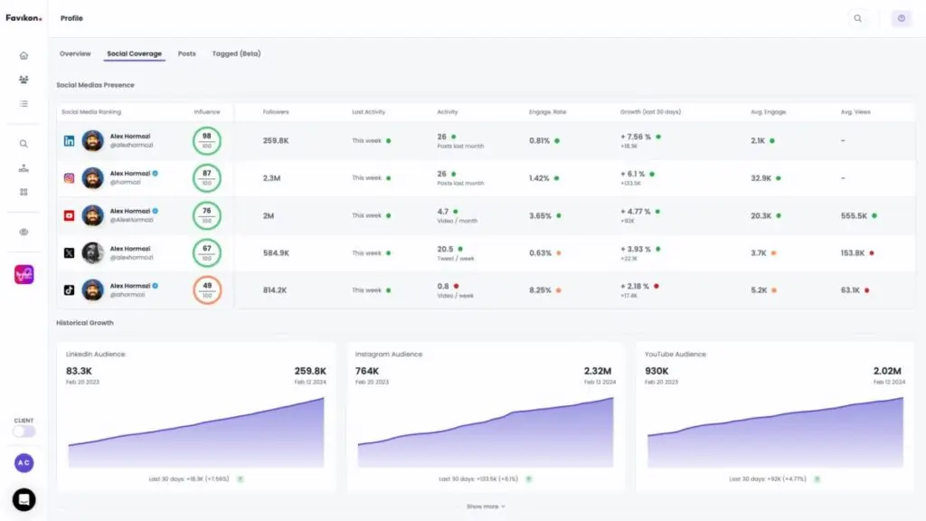Expand the Show more section

pos(486,507)
